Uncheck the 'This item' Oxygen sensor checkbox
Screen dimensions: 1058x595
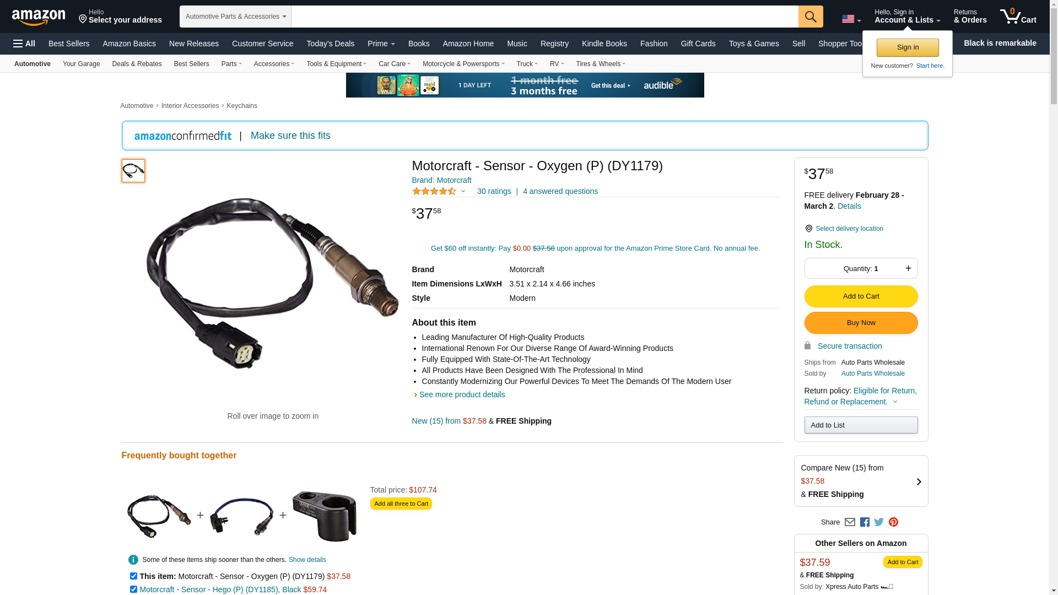(133, 576)
